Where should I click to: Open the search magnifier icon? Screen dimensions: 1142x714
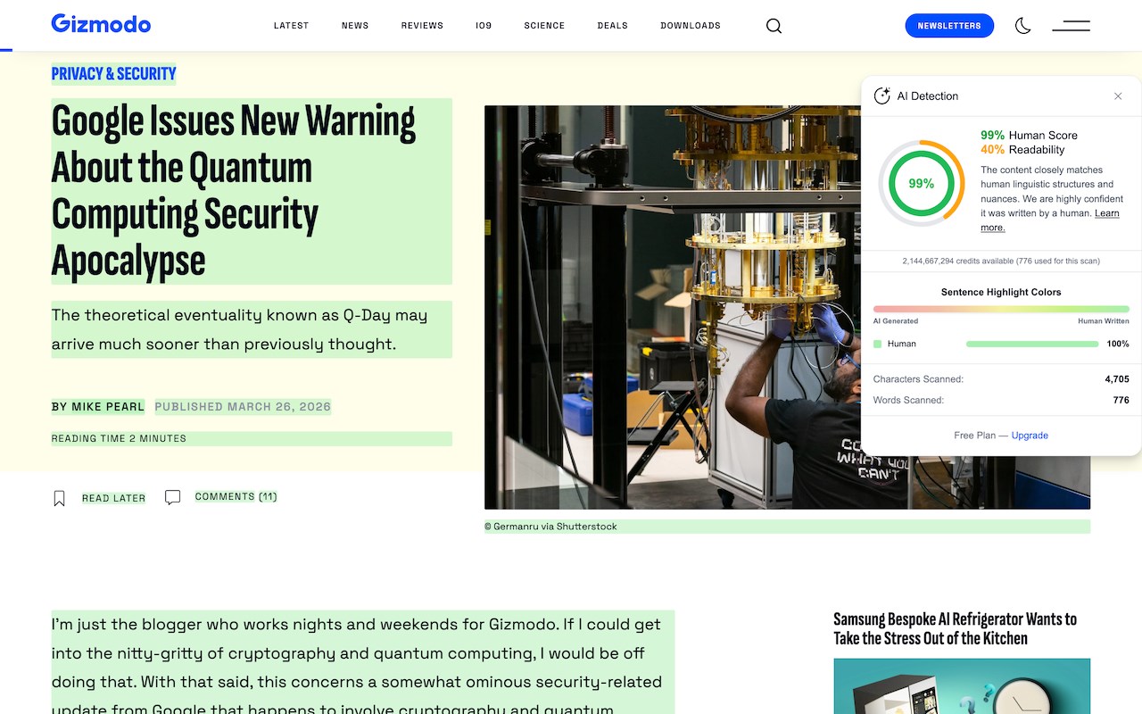click(774, 26)
